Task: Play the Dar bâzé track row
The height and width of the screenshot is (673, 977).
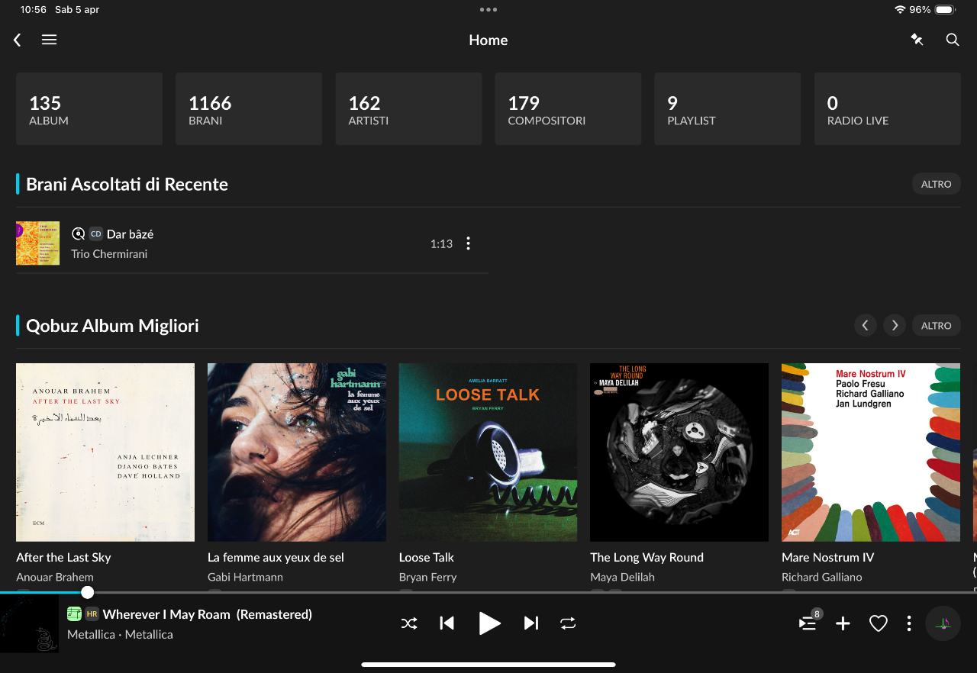Action: (x=252, y=243)
